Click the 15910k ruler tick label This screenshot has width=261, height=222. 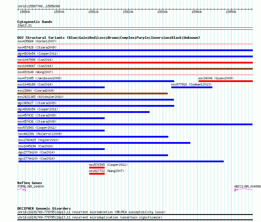point(94,12)
